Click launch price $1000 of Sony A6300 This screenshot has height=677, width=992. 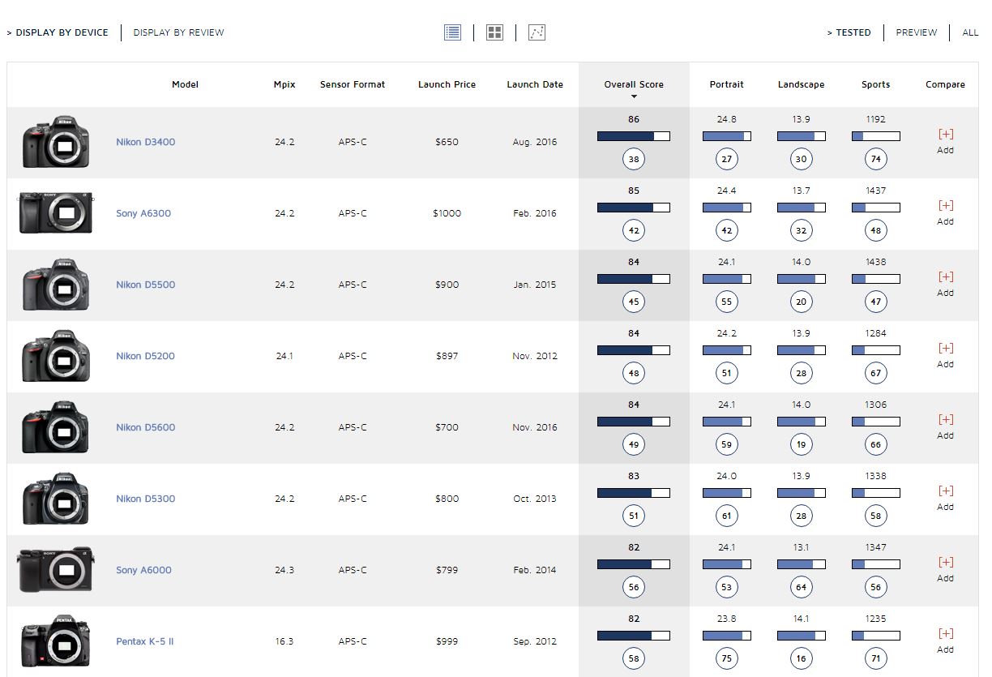[x=447, y=213]
